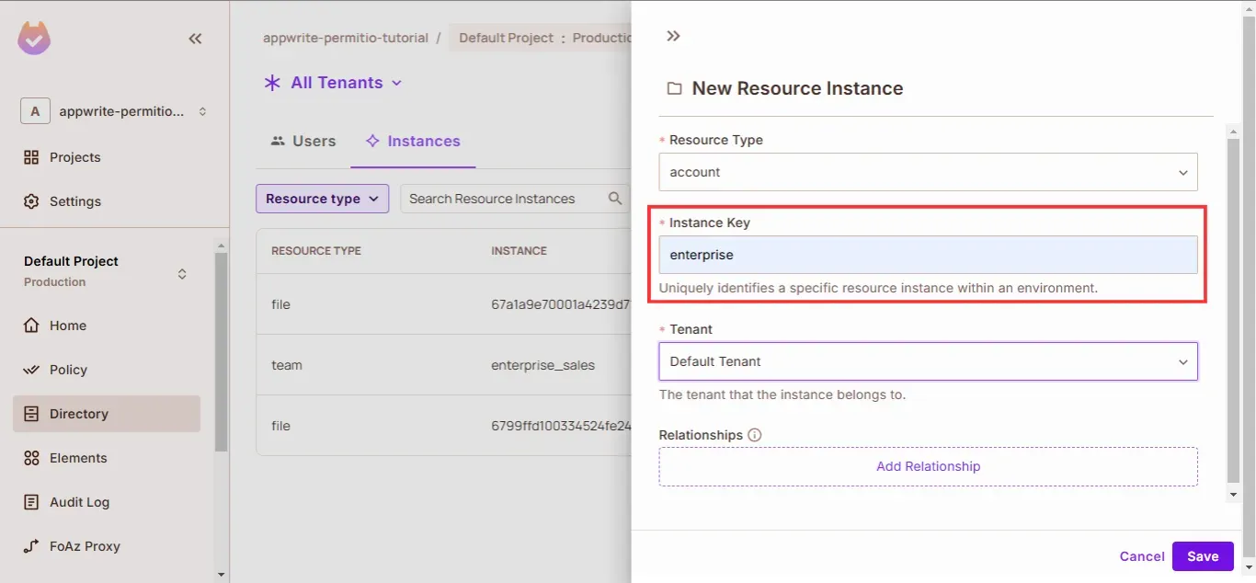This screenshot has height=583, width=1256.
Task: Click the Save button
Action: 1202,556
